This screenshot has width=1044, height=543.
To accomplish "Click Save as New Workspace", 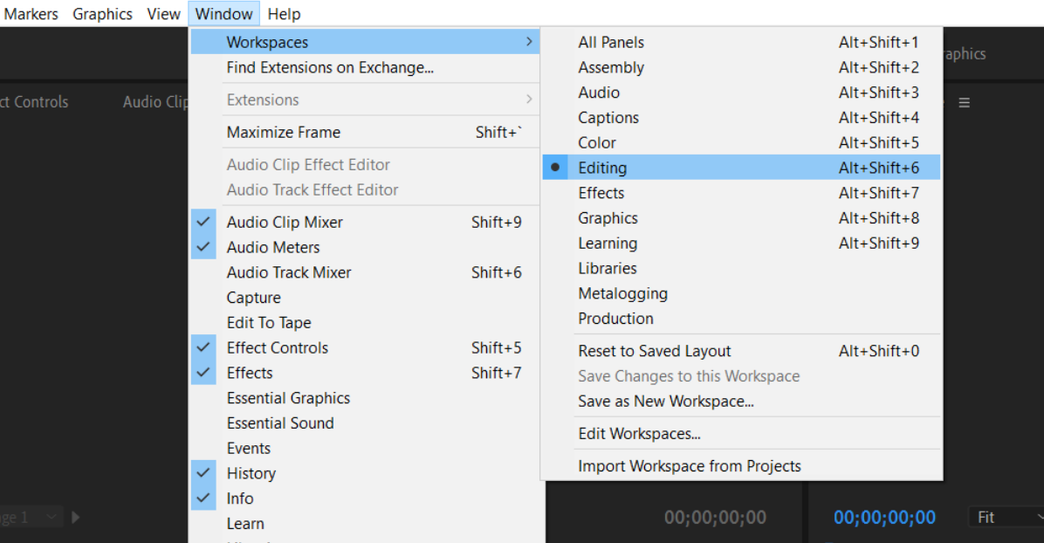I will [x=666, y=402].
